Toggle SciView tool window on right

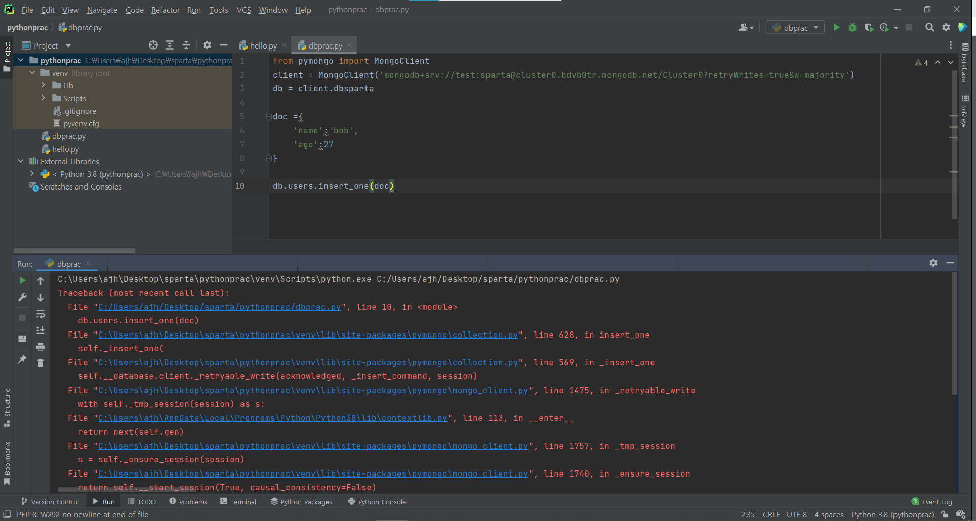(x=965, y=111)
